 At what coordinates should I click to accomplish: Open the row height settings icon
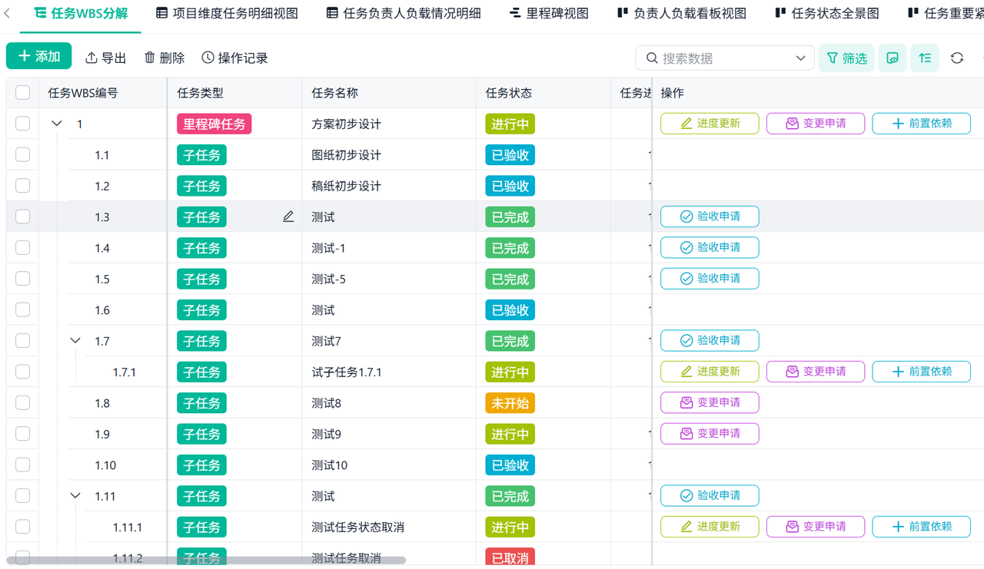point(925,58)
